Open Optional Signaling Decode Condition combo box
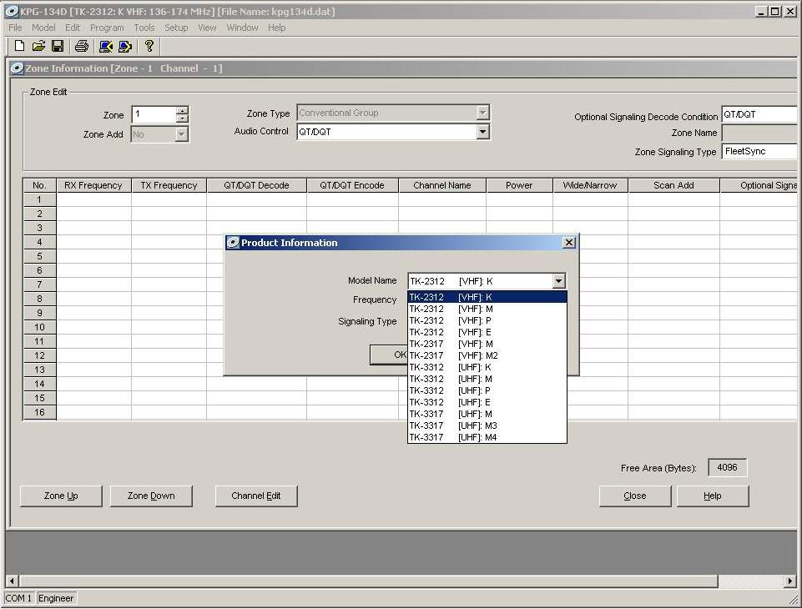 (759, 114)
